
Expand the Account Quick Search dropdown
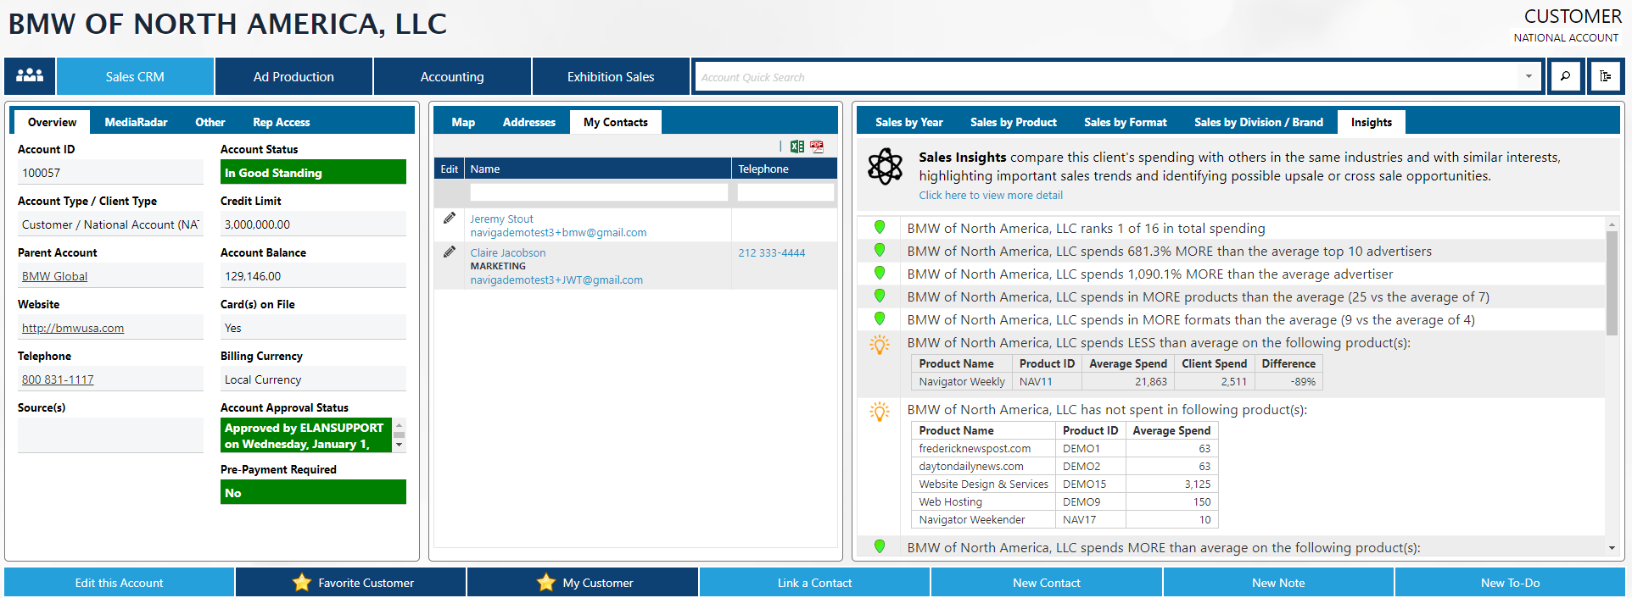(1529, 76)
